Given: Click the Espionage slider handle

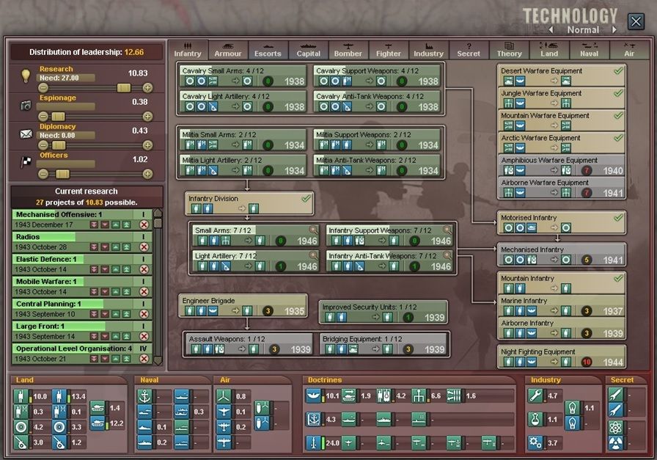Looking at the screenshot, I should (x=58, y=116).
